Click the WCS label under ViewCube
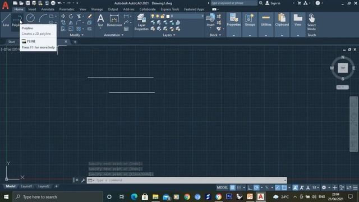359x202 pixels. [343, 88]
